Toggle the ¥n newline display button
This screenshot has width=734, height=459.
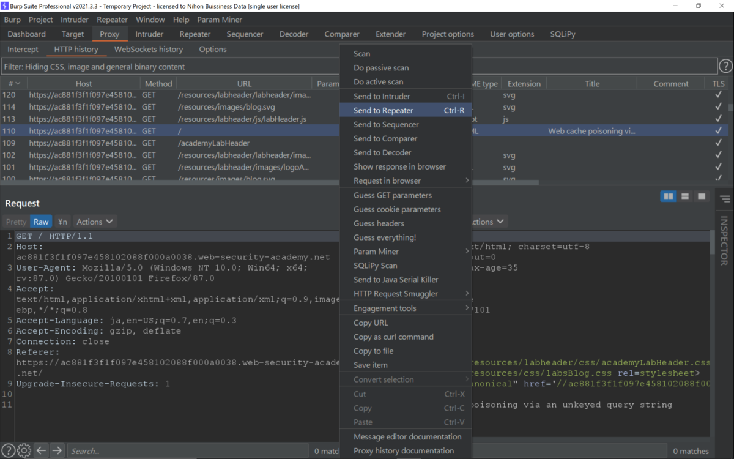63,222
